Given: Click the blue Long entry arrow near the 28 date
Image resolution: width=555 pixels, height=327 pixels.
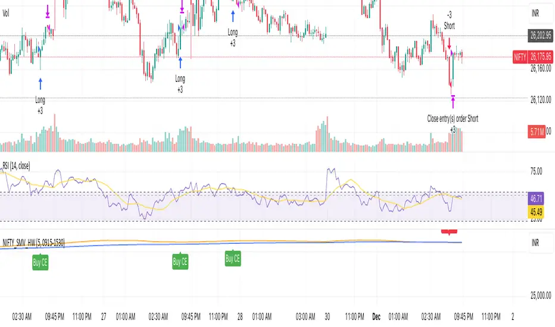Looking at the screenshot, I should [x=233, y=16].
